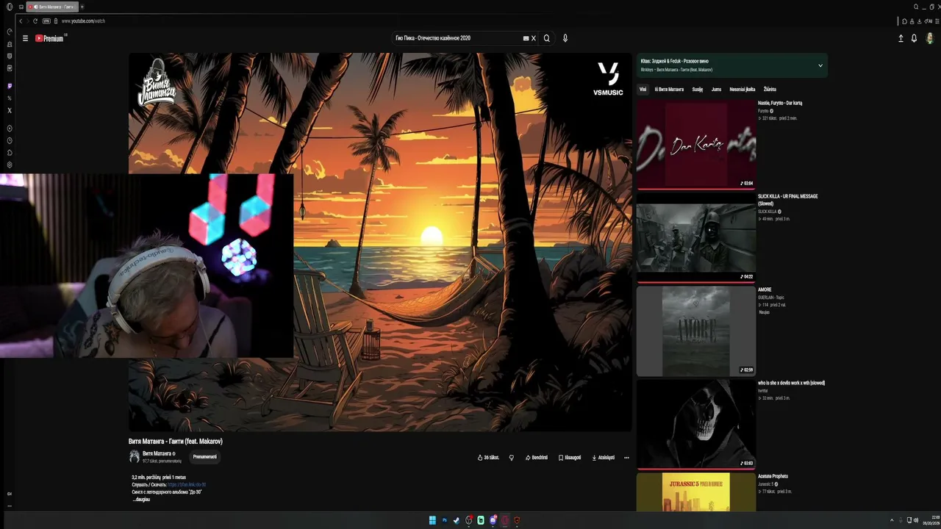Open the browser easy setup menu
The image size is (941, 529).
click(x=936, y=21)
